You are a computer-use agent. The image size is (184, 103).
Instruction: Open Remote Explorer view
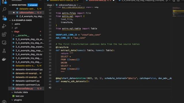(4, 43)
